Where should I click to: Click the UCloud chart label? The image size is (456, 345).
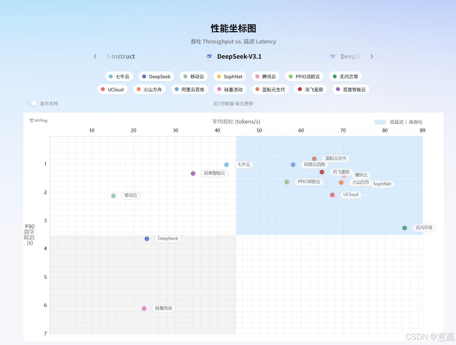tap(351, 194)
